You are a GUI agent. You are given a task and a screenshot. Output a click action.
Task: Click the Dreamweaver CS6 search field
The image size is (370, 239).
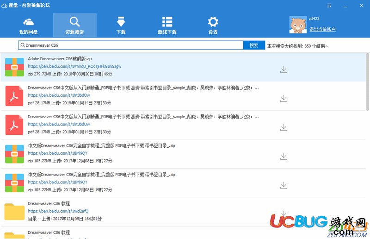130,45
